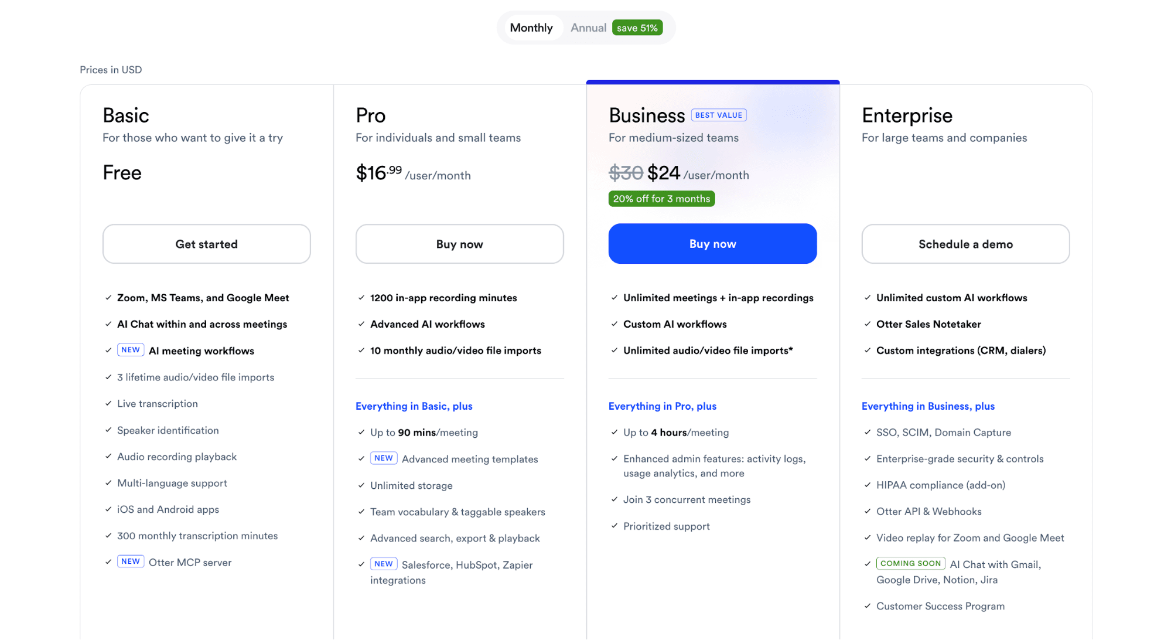1171x640 pixels.
Task: Click Get started for Basic plan
Action: pyautogui.click(x=206, y=244)
